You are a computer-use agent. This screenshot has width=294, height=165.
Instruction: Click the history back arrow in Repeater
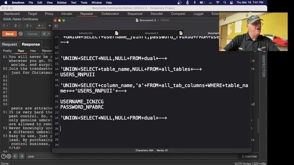tap(44, 34)
